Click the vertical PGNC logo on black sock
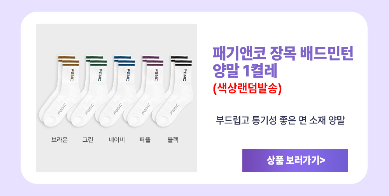Screen dimensions: 389x196 tap(185, 75)
